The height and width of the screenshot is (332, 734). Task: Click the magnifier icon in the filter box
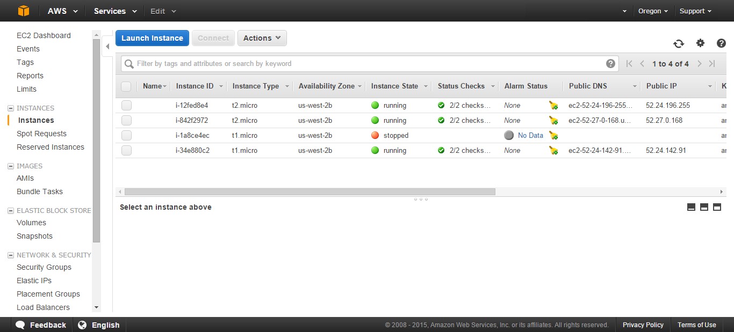click(129, 64)
